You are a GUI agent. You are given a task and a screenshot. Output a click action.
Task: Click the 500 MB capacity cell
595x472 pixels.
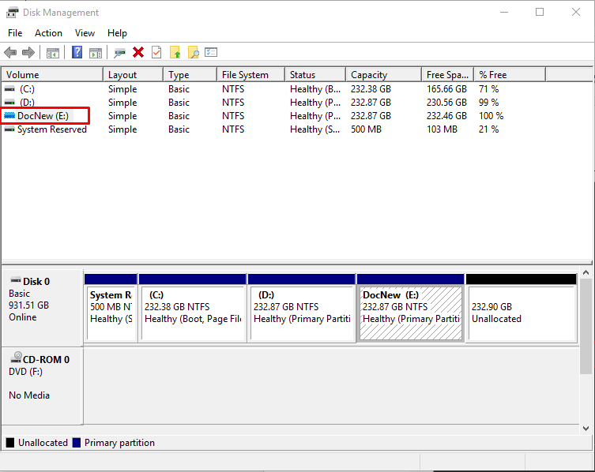[x=366, y=129]
